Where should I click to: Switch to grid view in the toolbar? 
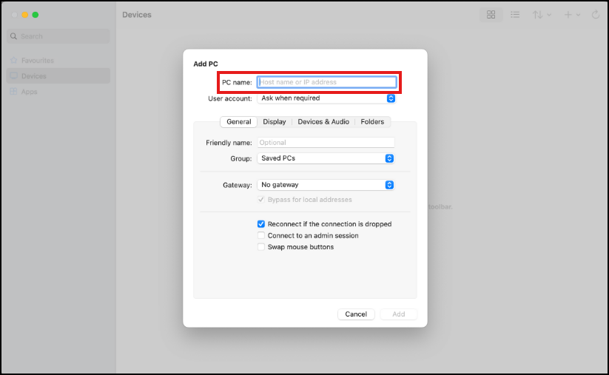pyautogui.click(x=491, y=15)
